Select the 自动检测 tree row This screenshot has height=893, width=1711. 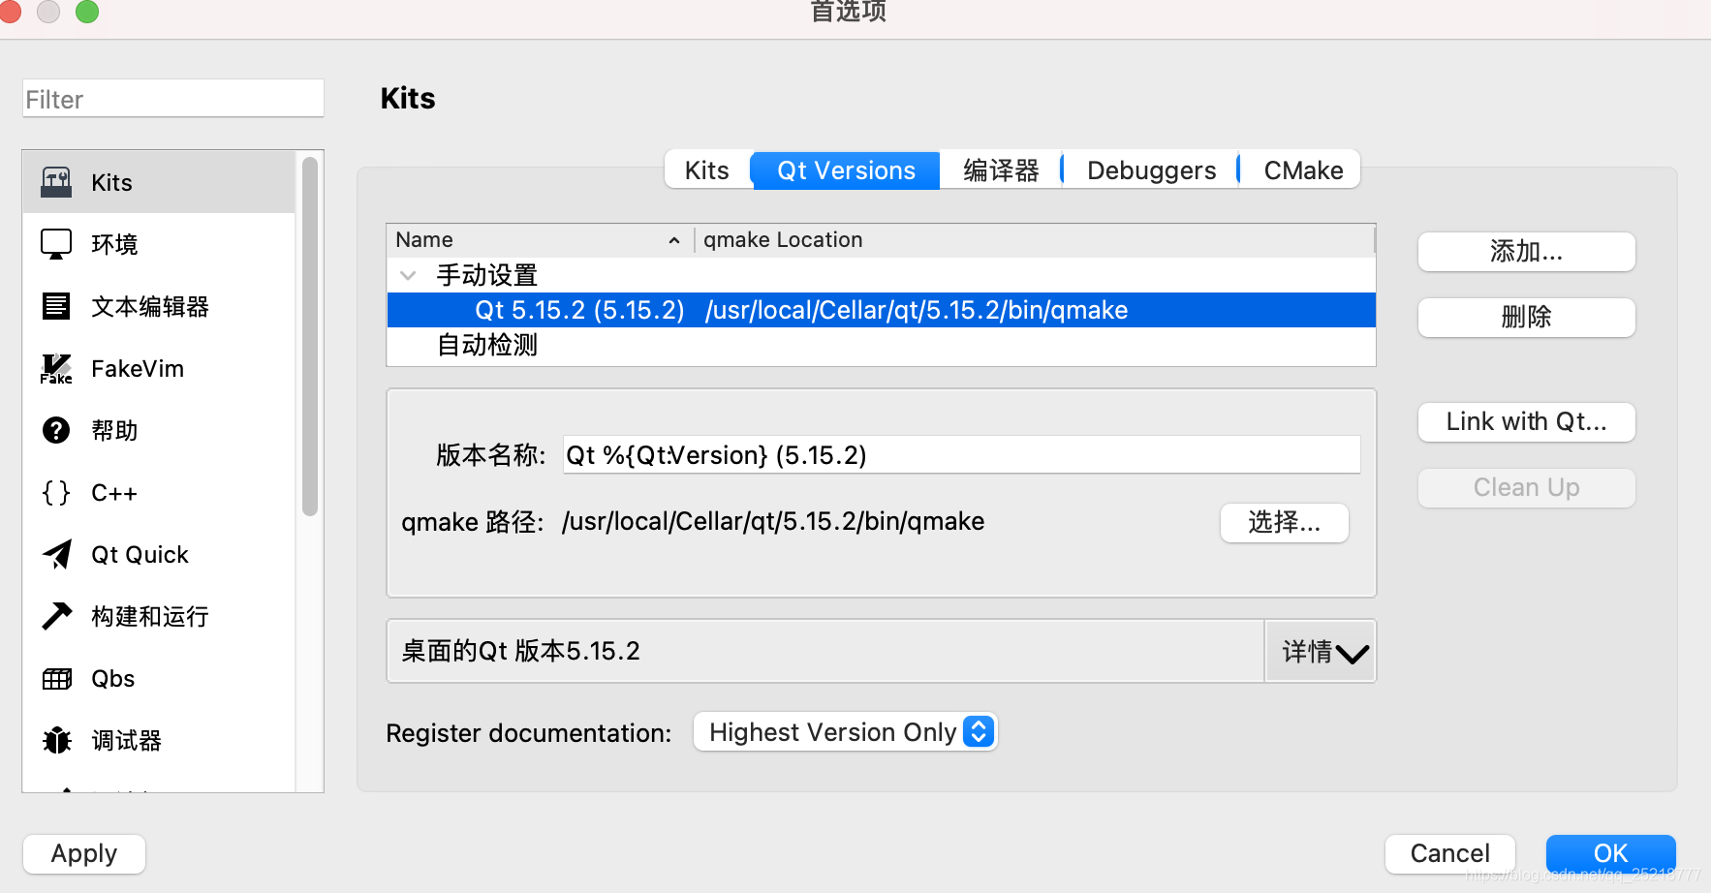click(x=881, y=346)
